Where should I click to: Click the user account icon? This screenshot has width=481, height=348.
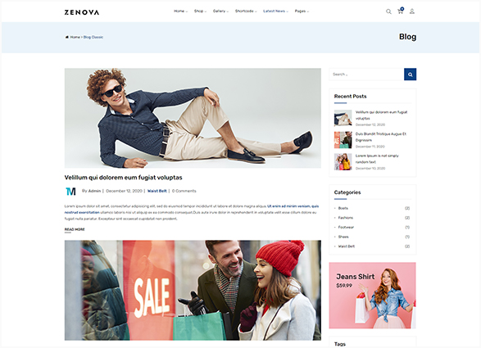point(412,11)
